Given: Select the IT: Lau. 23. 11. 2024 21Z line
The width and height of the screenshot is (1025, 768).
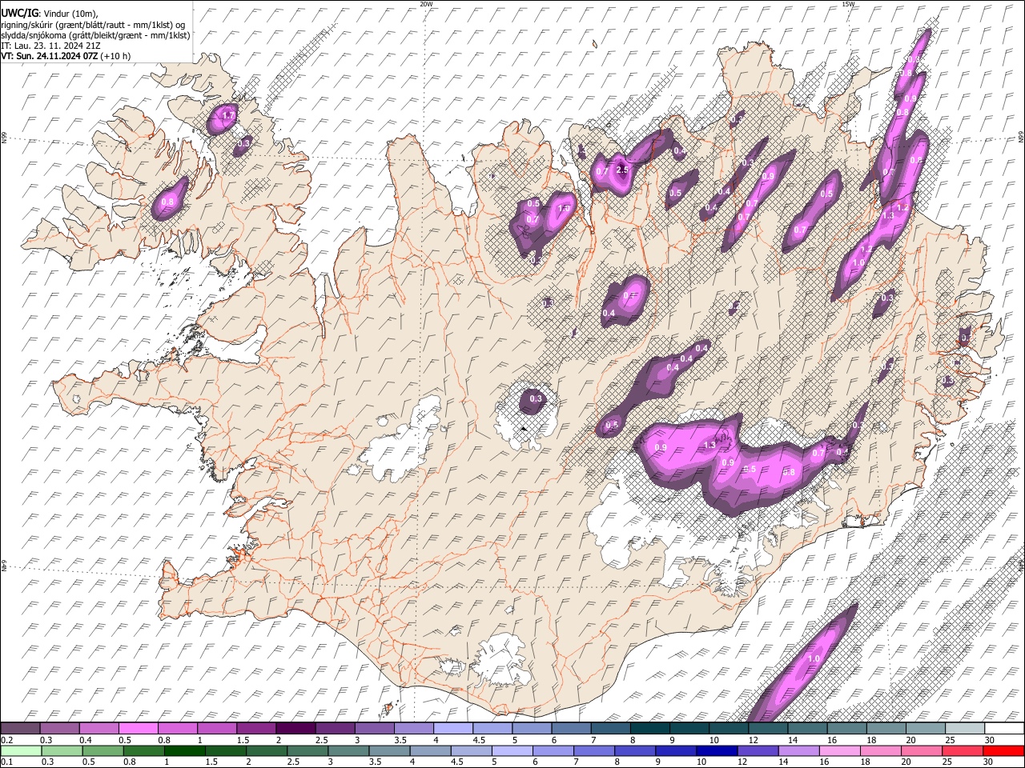Looking at the screenshot, I should click(50, 46).
